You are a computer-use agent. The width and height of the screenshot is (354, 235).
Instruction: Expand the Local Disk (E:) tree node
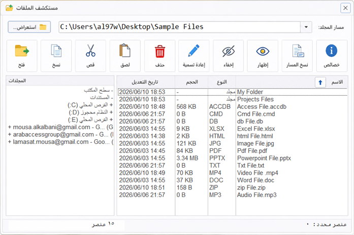point(111,120)
